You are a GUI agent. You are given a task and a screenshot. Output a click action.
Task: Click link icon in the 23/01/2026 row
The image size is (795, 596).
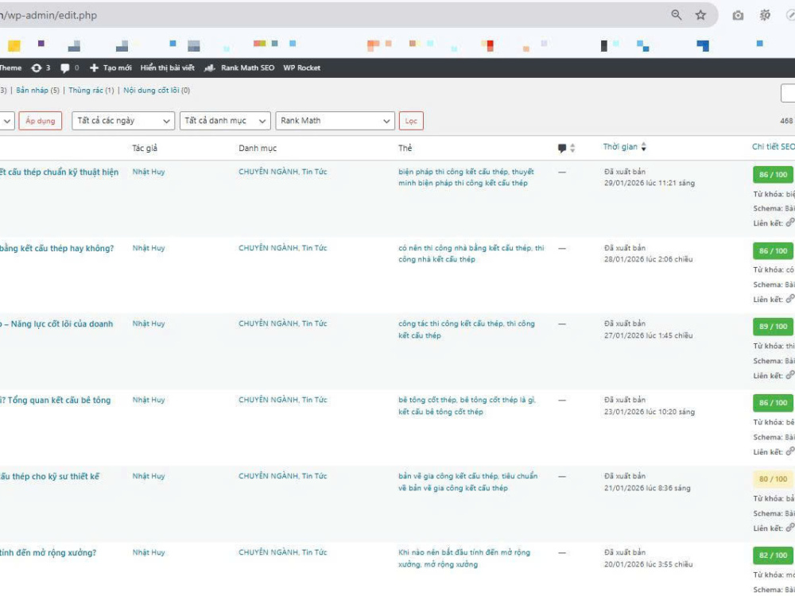(790, 451)
